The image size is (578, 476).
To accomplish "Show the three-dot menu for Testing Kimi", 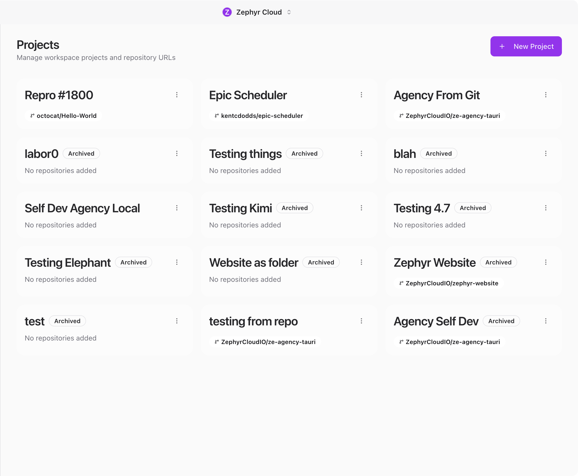I will coord(361,208).
